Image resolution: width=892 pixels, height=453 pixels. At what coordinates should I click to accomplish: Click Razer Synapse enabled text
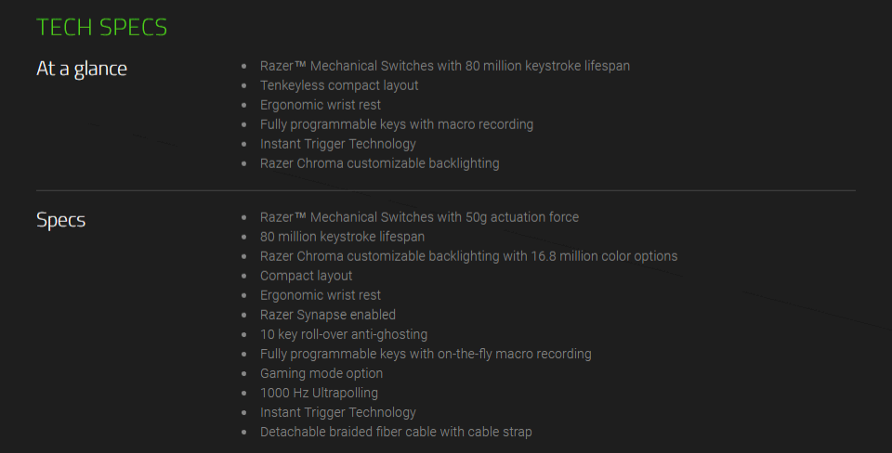point(328,315)
